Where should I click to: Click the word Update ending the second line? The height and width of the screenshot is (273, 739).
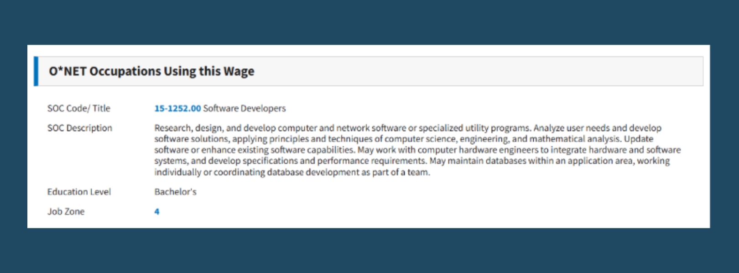click(639, 139)
